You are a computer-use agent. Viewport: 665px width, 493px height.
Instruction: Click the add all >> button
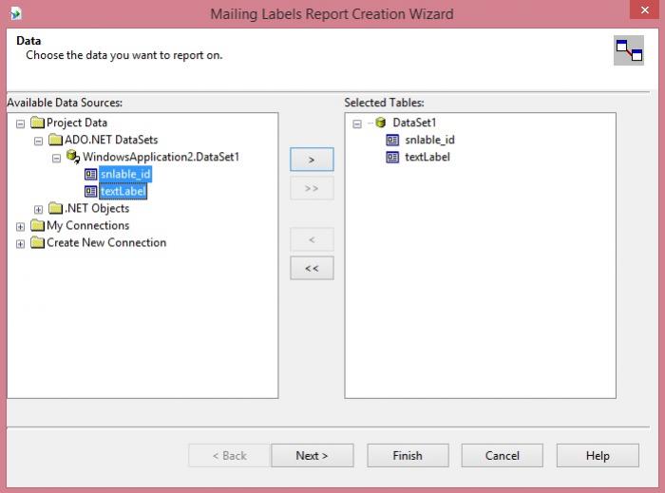click(312, 188)
